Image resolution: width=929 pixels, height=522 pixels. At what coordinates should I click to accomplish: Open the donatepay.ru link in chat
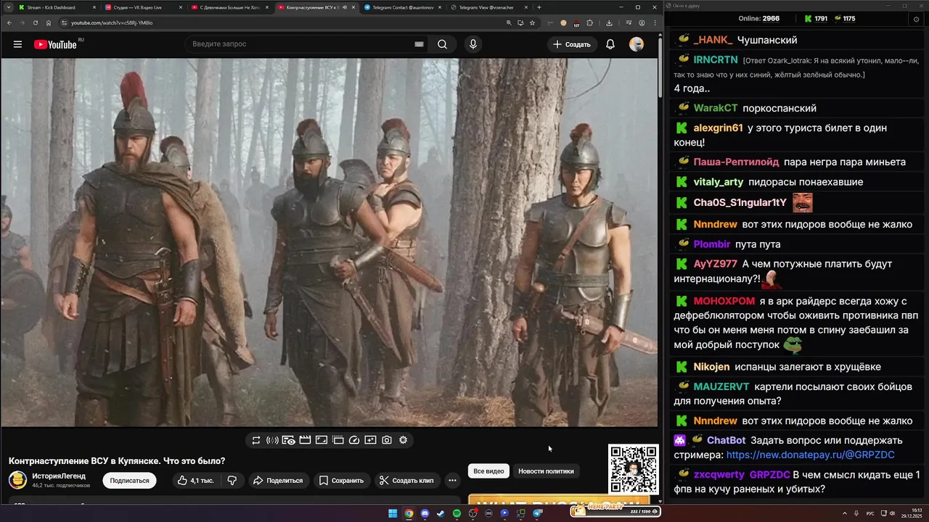pyautogui.click(x=810, y=455)
